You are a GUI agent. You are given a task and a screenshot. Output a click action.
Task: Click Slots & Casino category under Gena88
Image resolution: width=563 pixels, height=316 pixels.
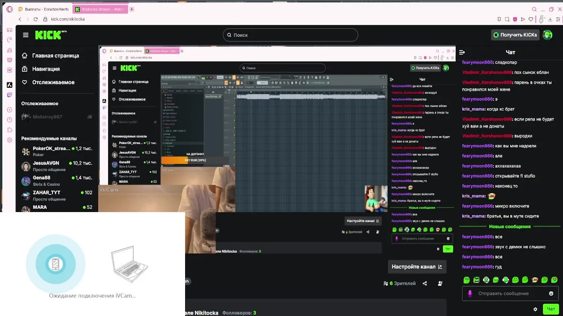pos(46,184)
